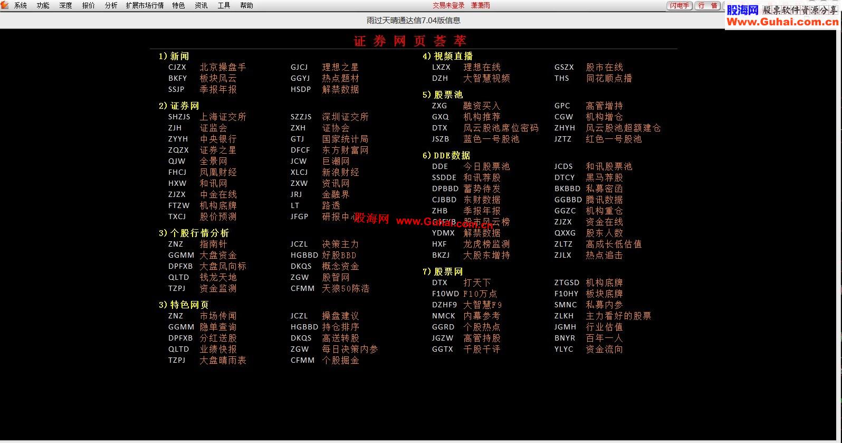Image resolution: width=842 pixels, height=443 pixels.
Task: Open the 上海证交所 link
Action: [223, 117]
